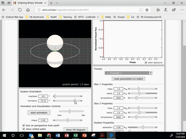The height and width of the screenshot is (139, 186).
Task: Switch to Edge browser in taskbar
Action: 111,136
